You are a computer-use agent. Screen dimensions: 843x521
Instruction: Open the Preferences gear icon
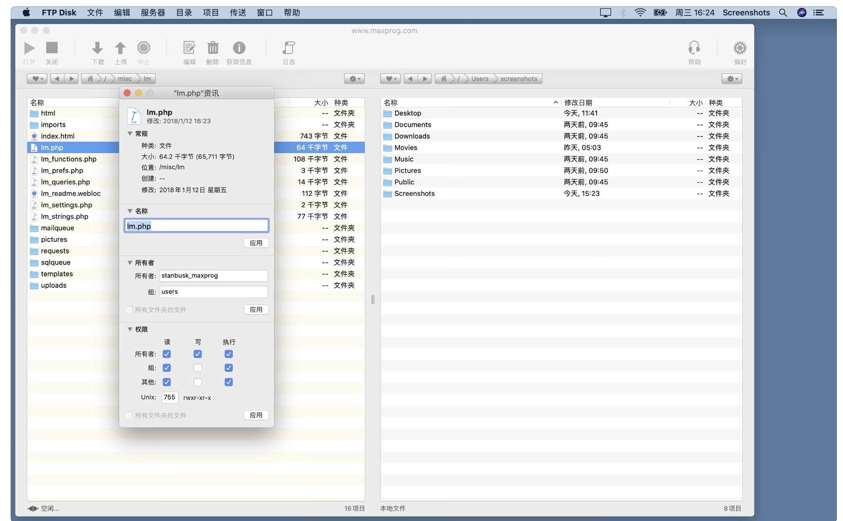[740, 48]
